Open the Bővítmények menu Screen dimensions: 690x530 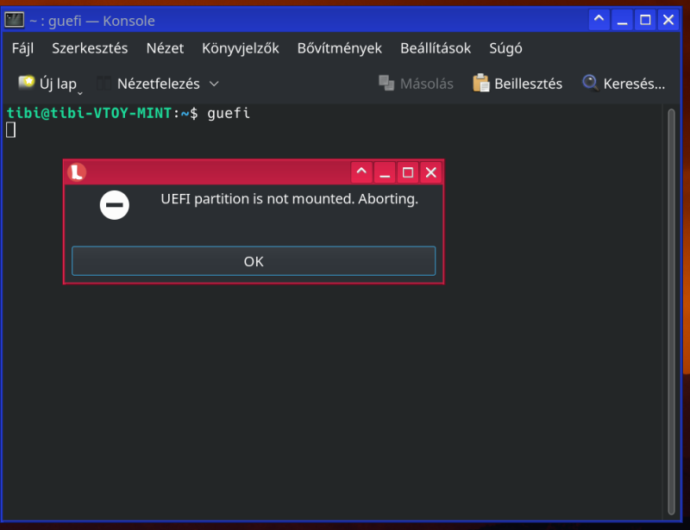[339, 48]
